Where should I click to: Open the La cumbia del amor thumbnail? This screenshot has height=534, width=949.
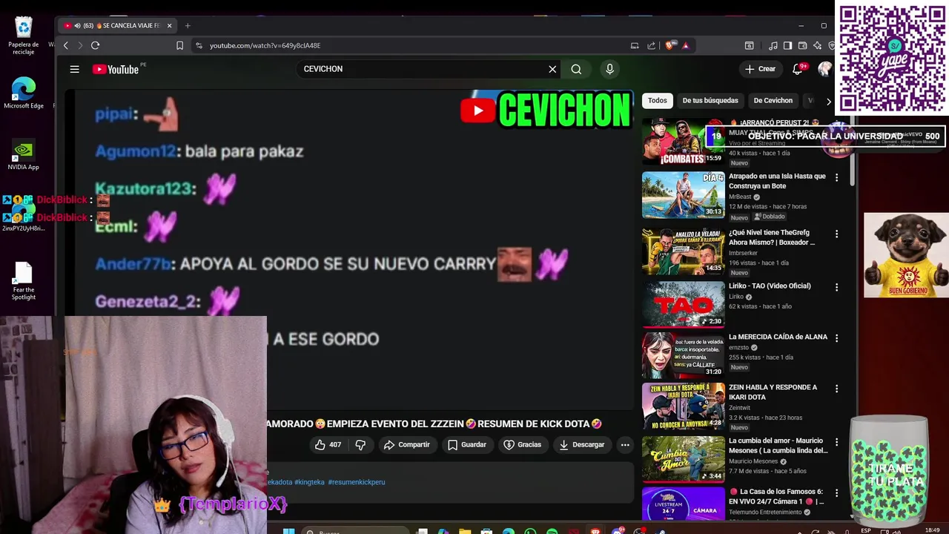coord(683,459)
